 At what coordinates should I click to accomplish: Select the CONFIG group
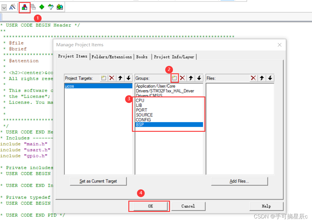click(x=169, y=120)
